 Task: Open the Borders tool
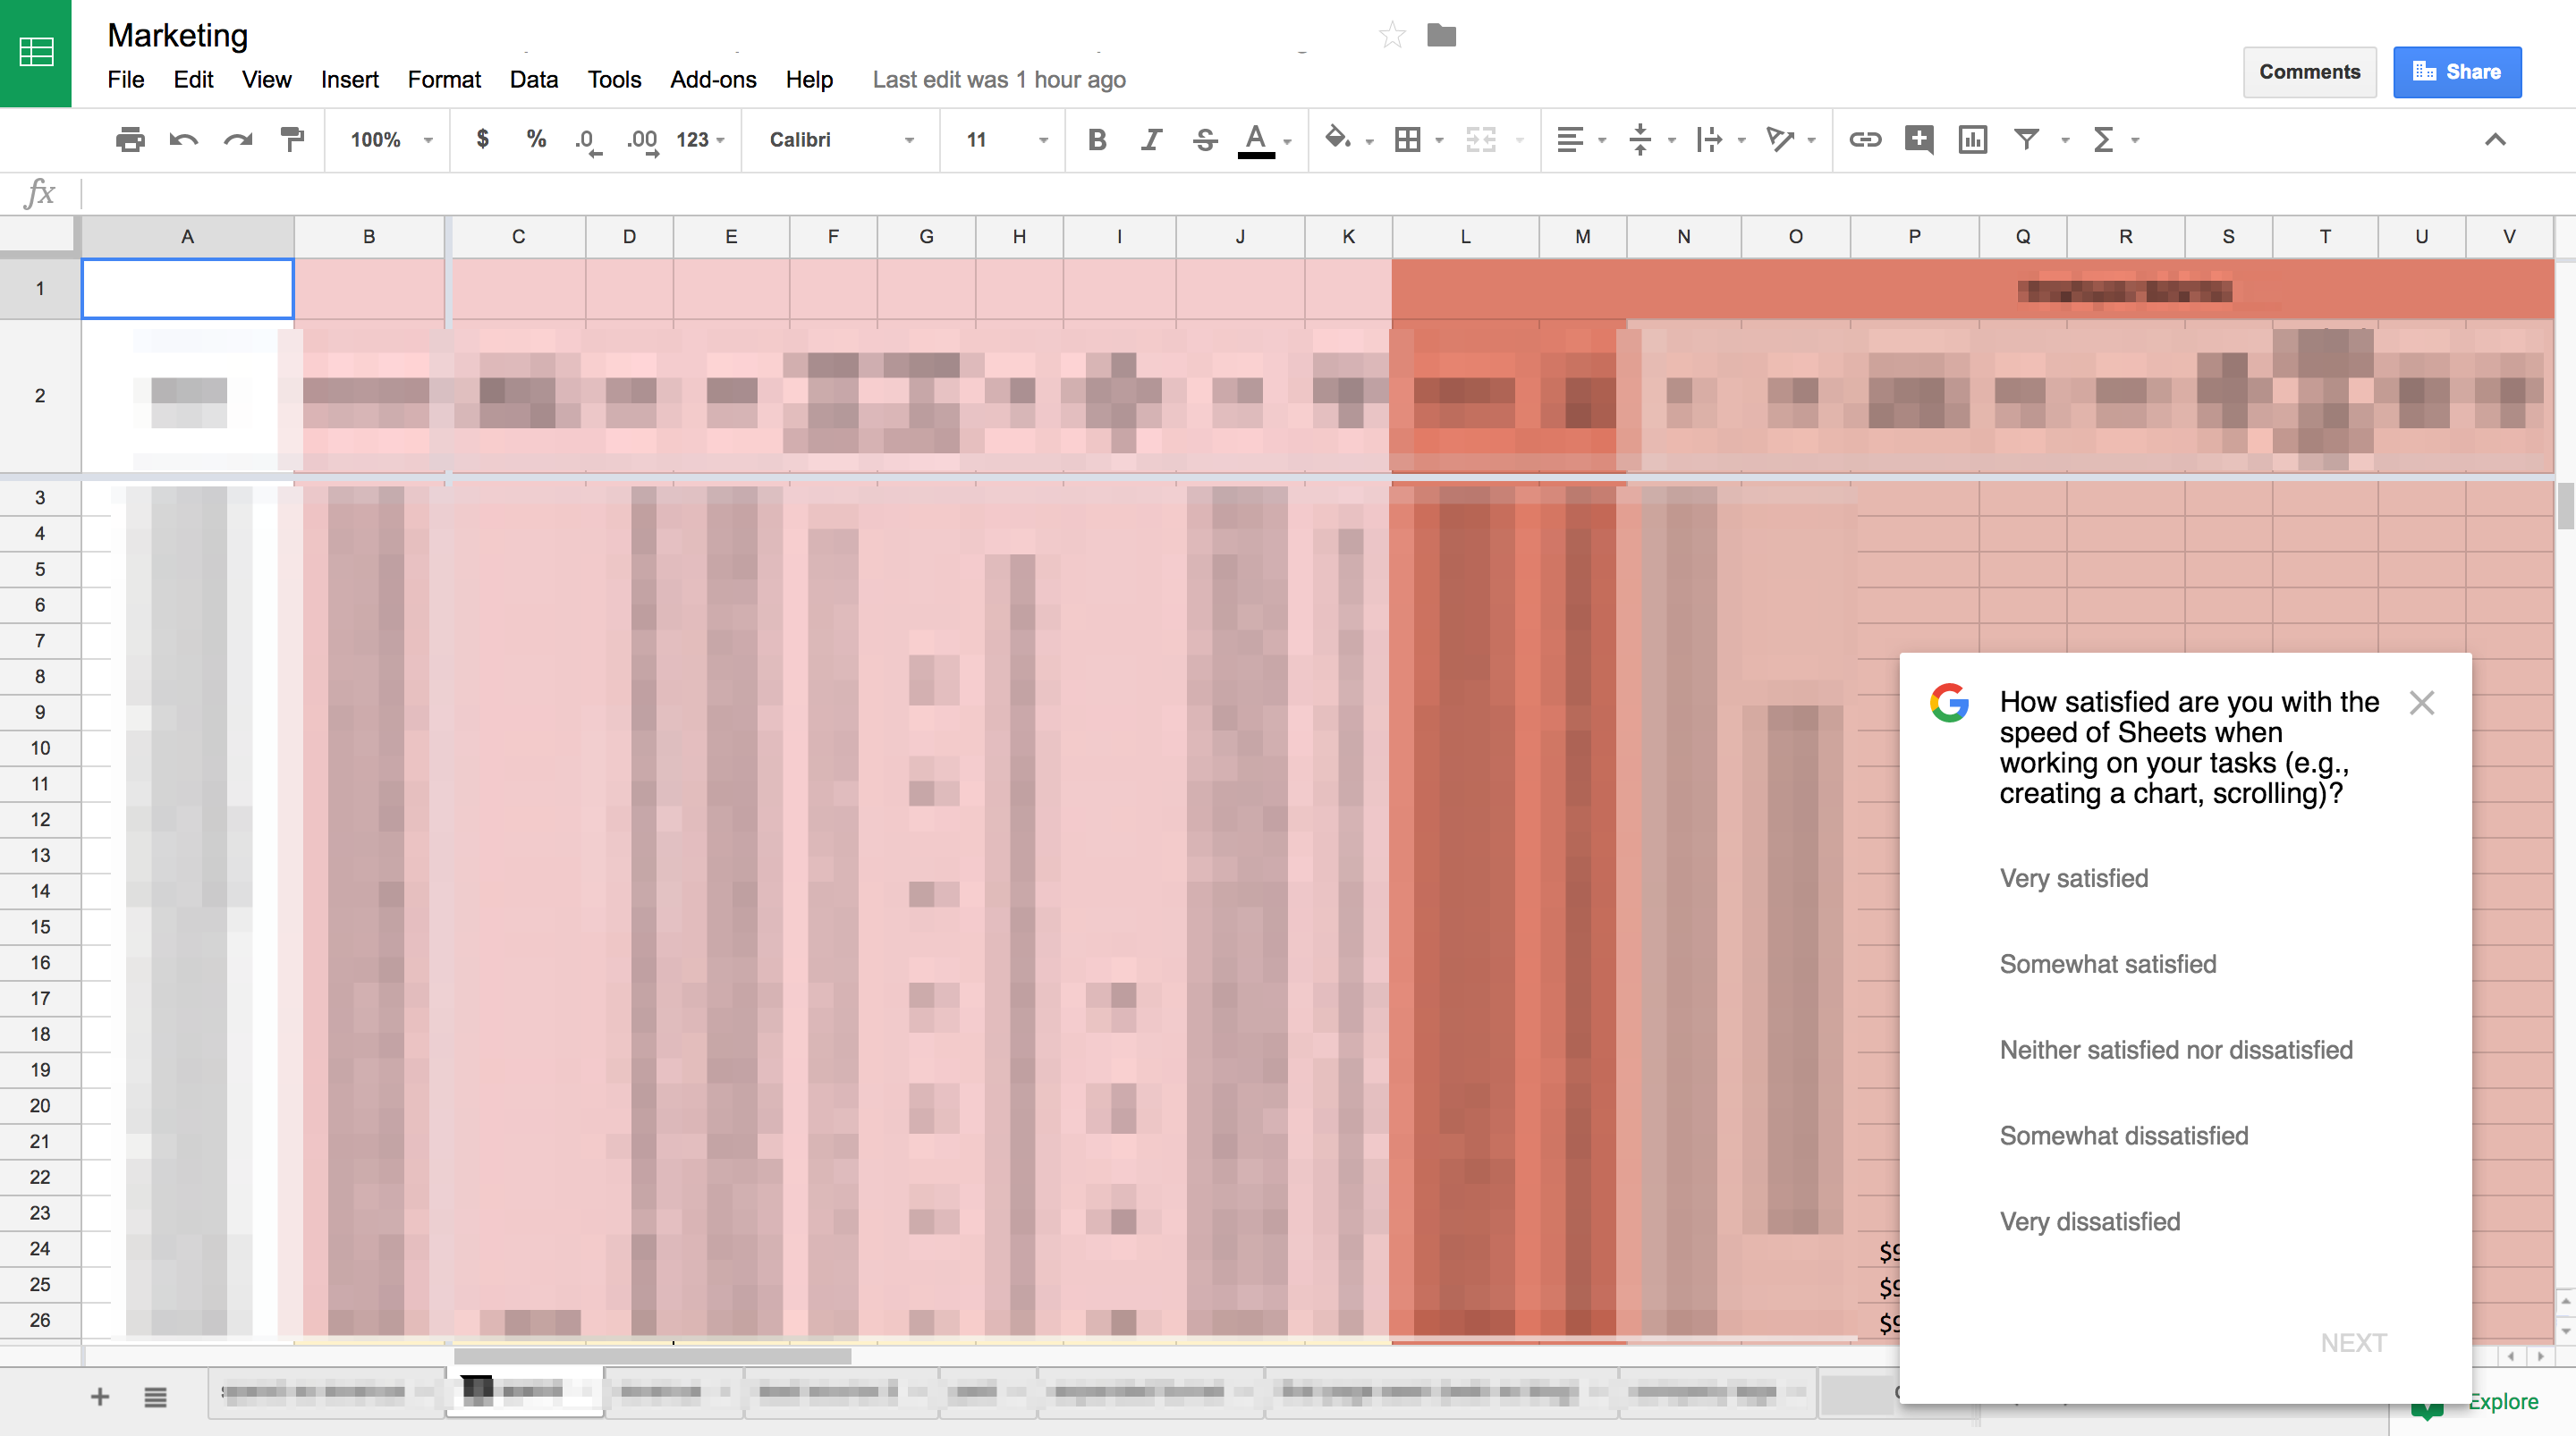[x=1407, y=140]
